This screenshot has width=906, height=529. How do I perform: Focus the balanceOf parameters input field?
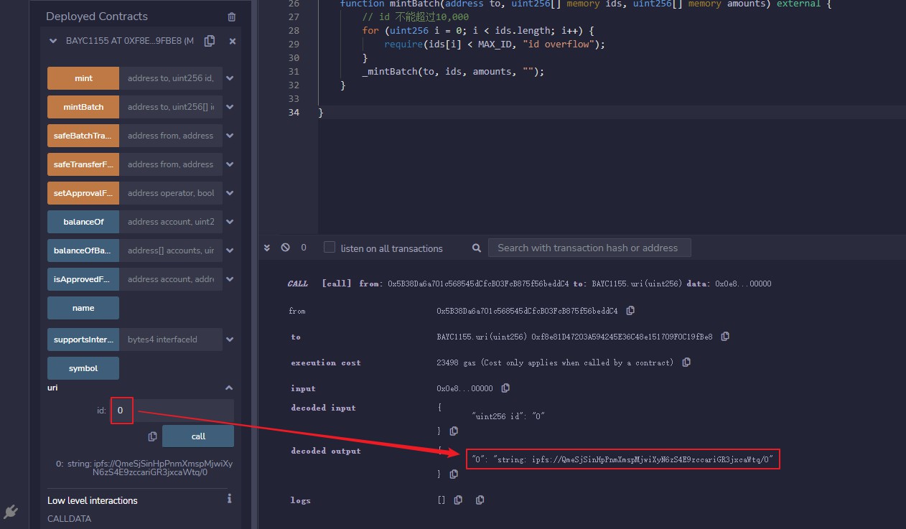pyautogui.click(x=171, y=222)
